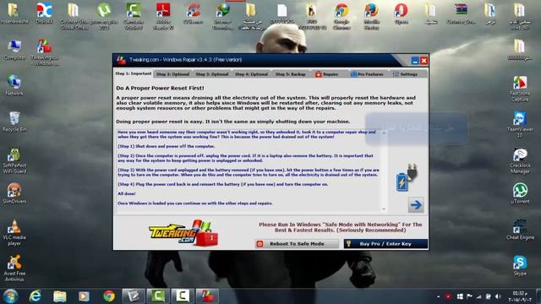Select the SlimDrivers desktop icon

tap(14, 193)
